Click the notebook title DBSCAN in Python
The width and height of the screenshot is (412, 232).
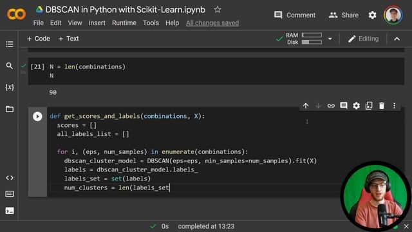tap(126, 10)
